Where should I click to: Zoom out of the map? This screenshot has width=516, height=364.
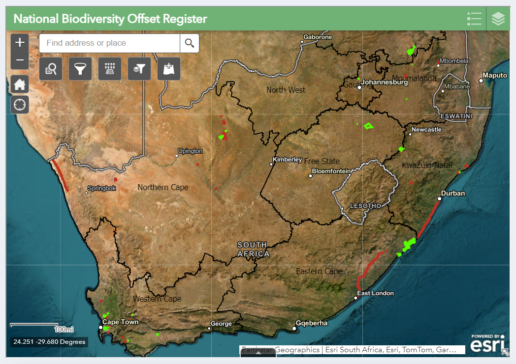click(x=20, y=60)
